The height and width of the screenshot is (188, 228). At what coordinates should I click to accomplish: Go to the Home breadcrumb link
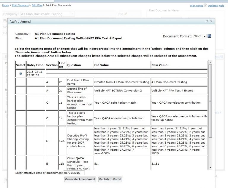pyautogui.click(x=6, y=5)
